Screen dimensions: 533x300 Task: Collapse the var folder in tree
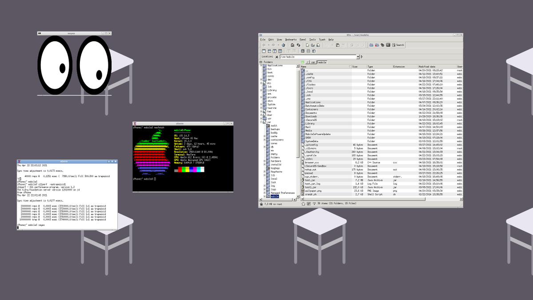click(261, 122)
